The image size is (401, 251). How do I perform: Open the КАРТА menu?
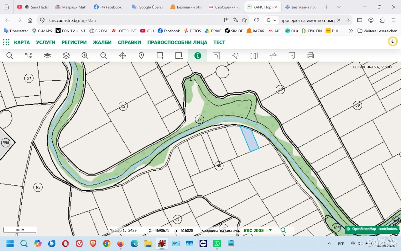pos(22,42)
